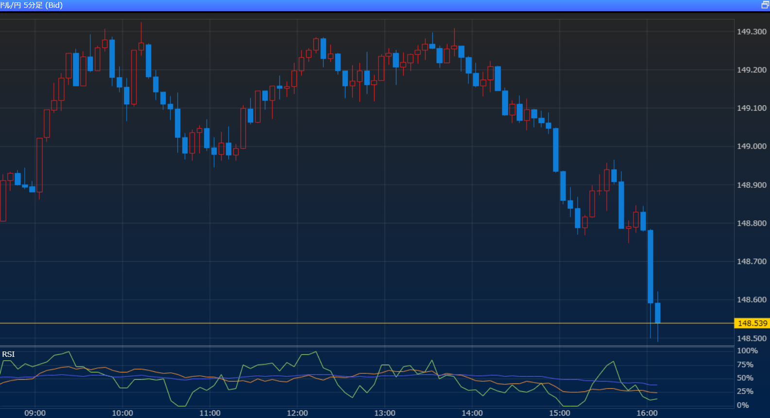This screenshot has width=770, height=418.
Task: Click the RSI indicator label
Action: [x=8, y=354]
